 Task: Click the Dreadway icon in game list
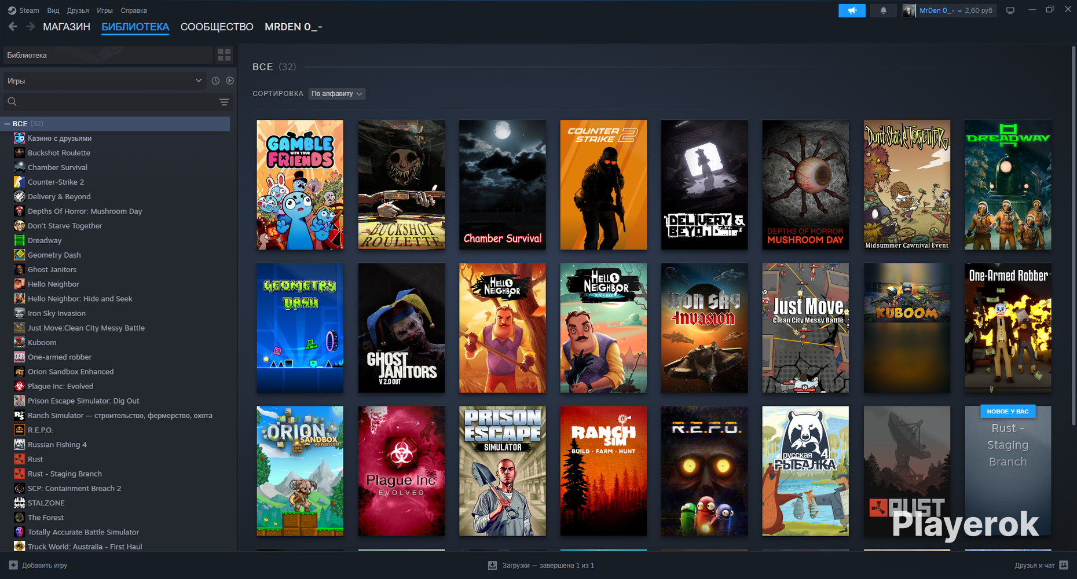pos(19,240)
